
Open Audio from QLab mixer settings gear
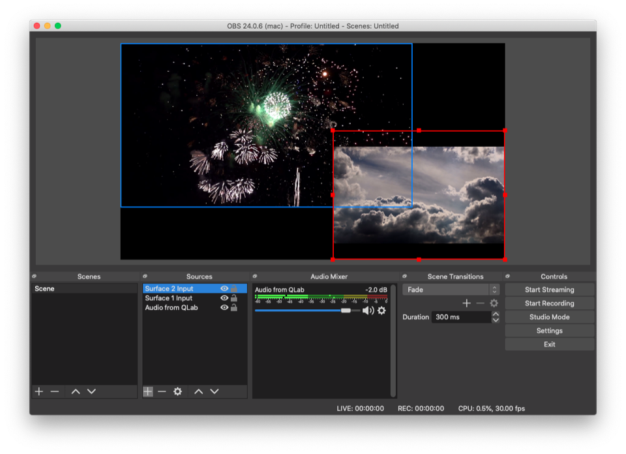(x=381, y=310)
